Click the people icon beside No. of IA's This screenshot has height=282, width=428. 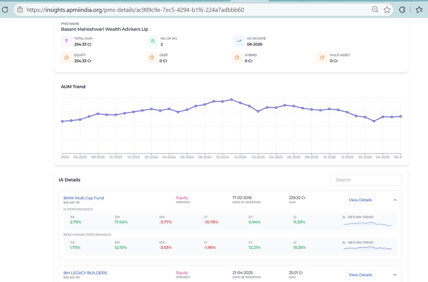pyautogui.click(x=153, y=41)
